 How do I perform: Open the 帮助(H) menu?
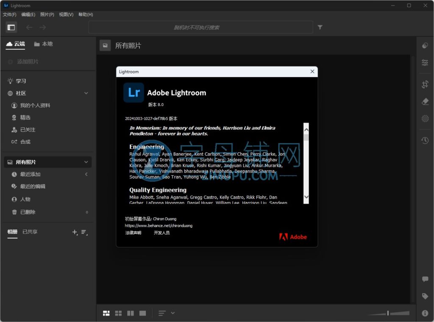point(86,14)
